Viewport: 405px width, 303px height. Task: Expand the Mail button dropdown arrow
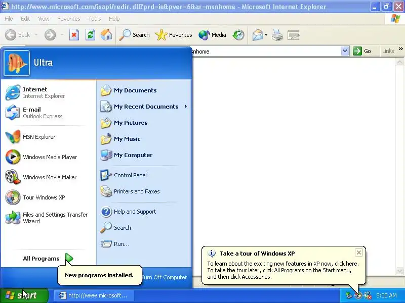[x=266, y=35]
